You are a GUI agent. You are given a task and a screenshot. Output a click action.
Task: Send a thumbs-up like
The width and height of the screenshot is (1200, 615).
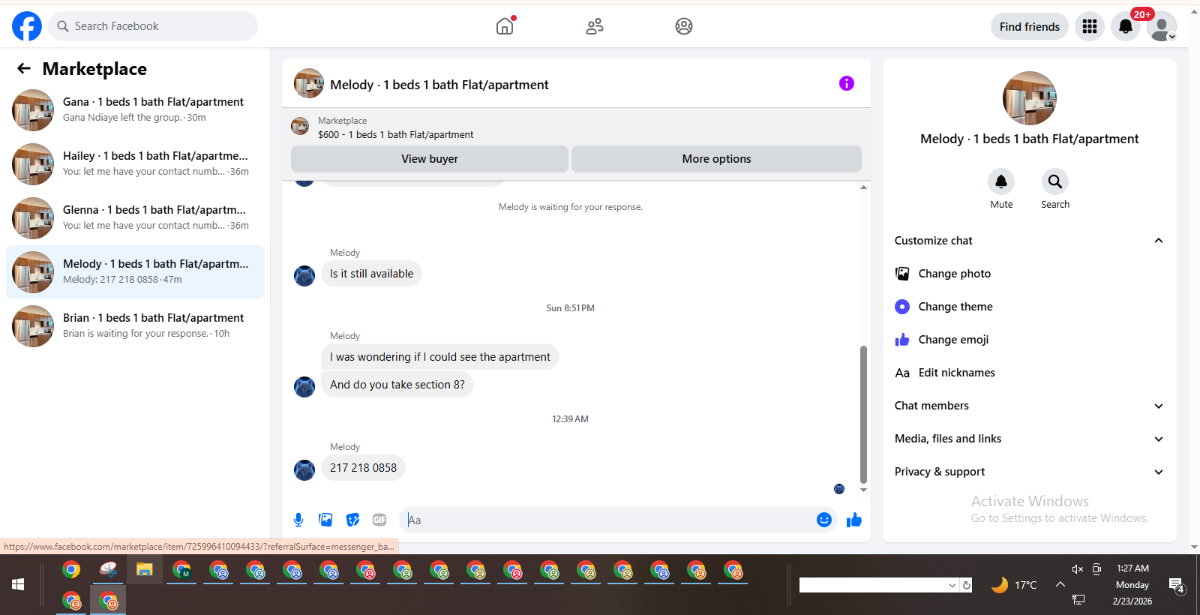point(854,520)
